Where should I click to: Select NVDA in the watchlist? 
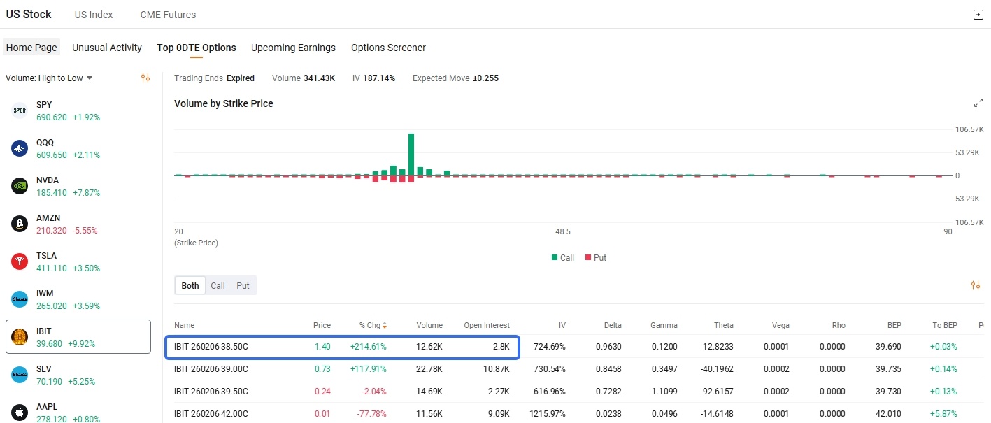point(78,186)
